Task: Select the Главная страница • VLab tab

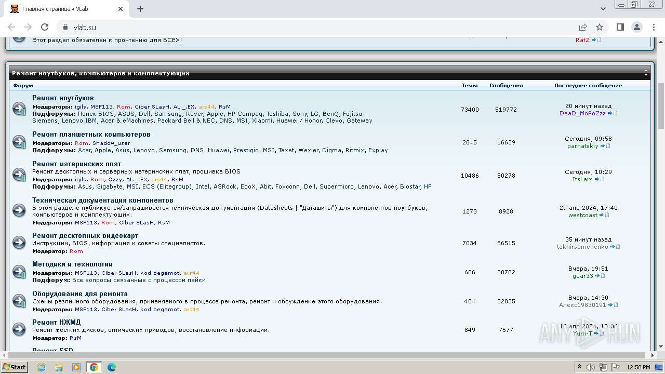Action: [x=66, y=9]
